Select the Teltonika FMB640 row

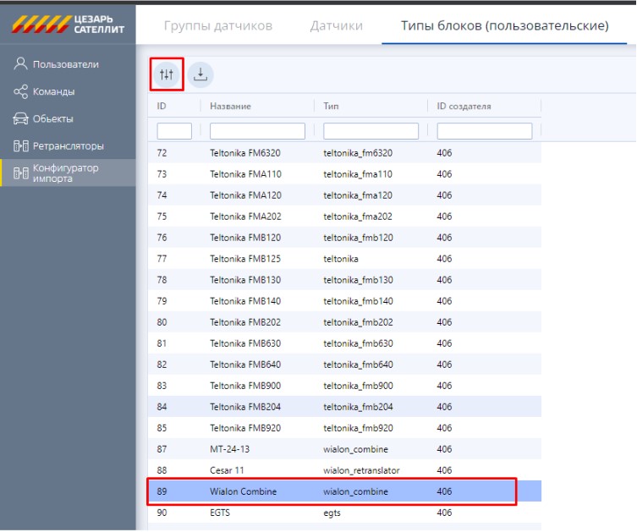coord(345,365)
